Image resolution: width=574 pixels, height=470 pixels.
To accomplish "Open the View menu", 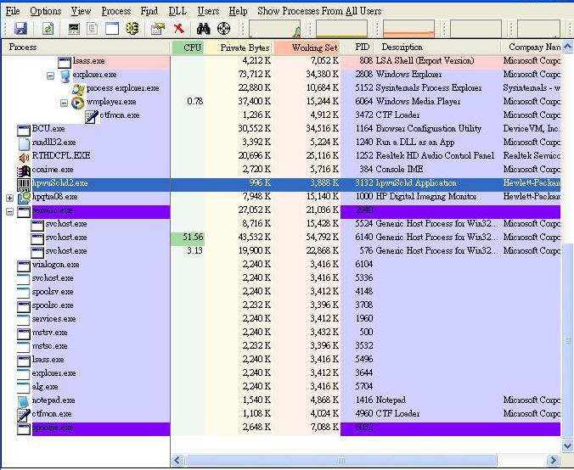I will 81,11.
